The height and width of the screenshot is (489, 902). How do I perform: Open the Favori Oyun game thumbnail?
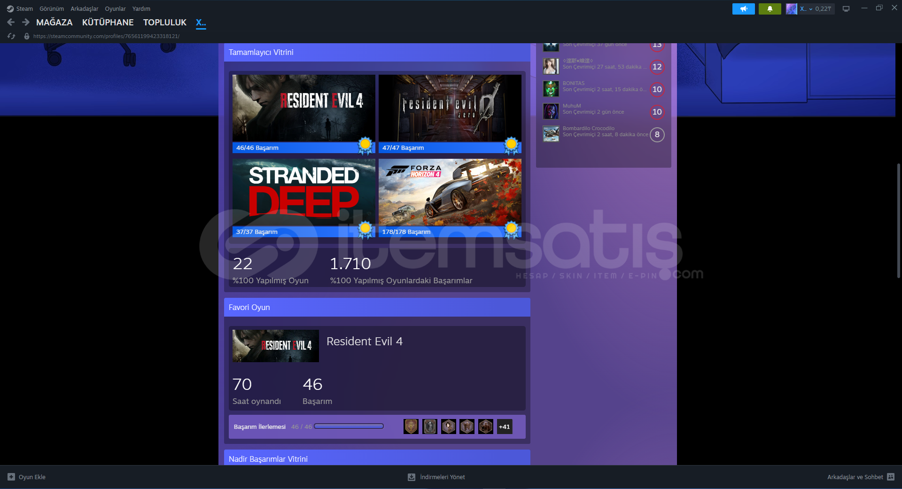276,346
